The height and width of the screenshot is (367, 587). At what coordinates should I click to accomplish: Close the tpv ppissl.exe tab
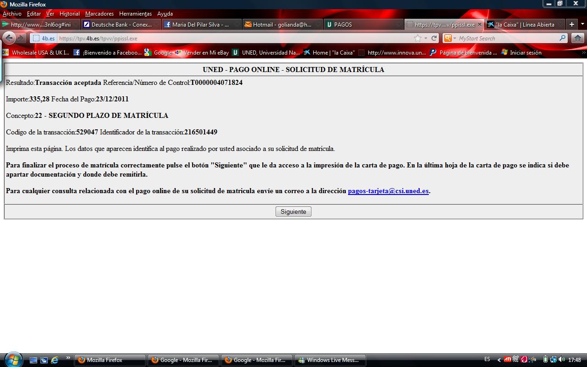pyautogui.click(x=480, y=24)
